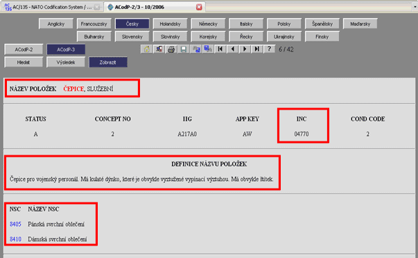Switch language to Anglicky

point(56,24)
